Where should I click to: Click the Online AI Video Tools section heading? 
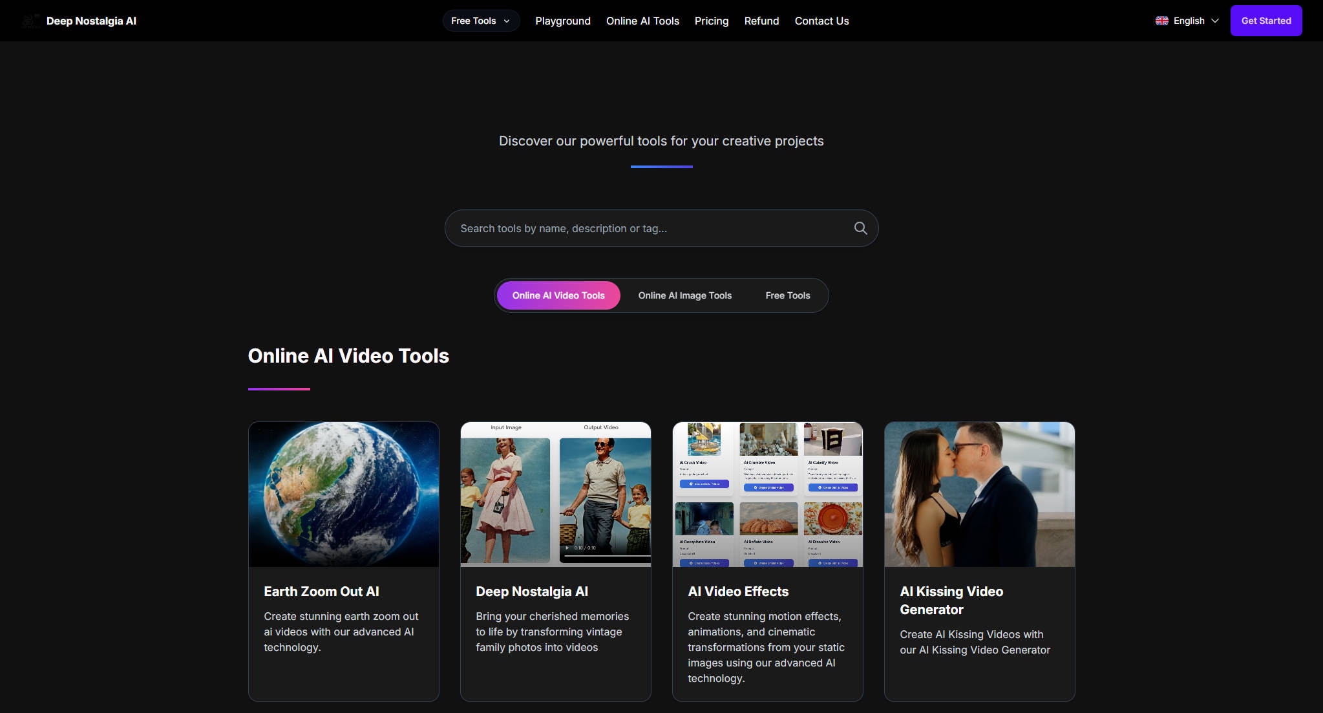tap(348, 356)
